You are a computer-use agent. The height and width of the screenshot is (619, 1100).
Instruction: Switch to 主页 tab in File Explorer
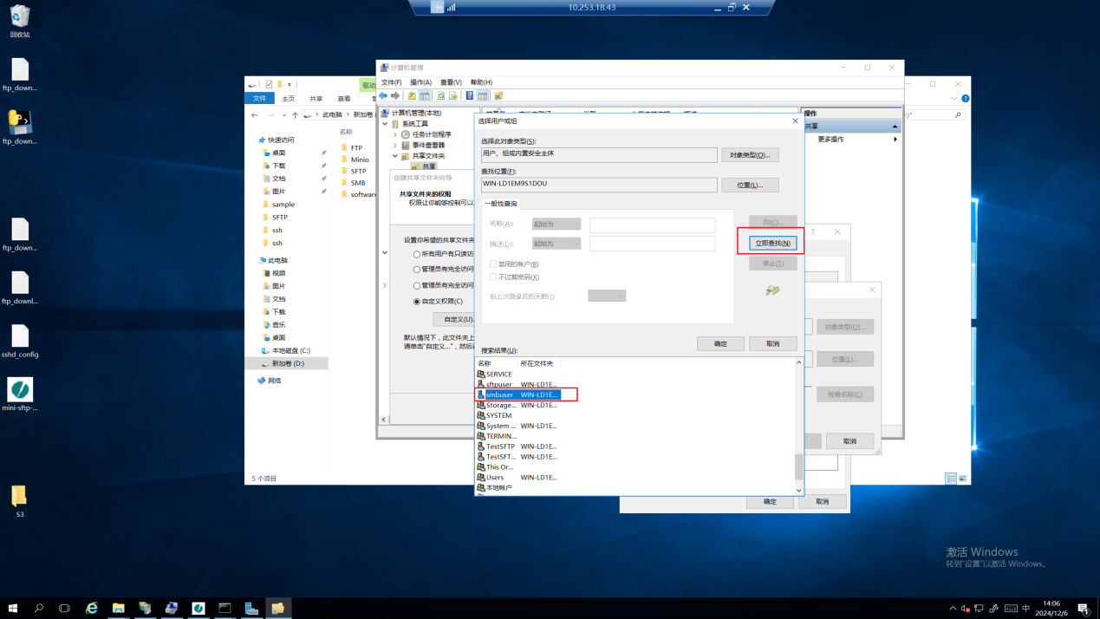click(x=287, y=99)
